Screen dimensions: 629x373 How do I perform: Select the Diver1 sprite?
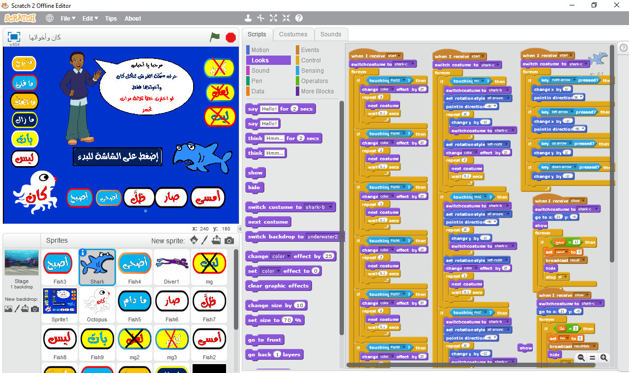[x=172, y=267]
